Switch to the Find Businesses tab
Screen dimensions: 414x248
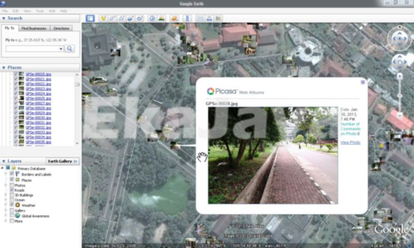click(34, 28)
